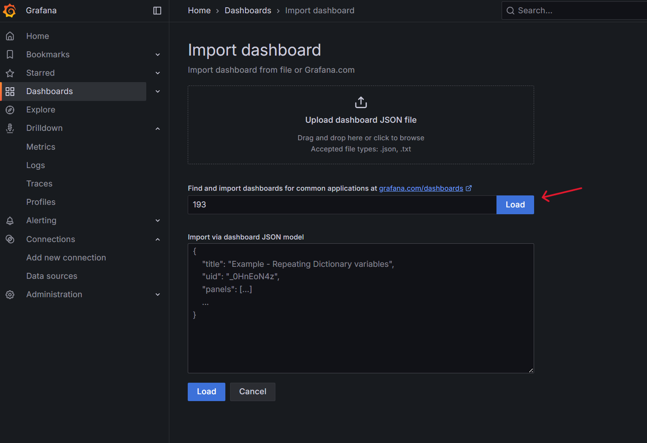
Task: Go to Dashboards breadcrumb
Action: click(248, 11)
